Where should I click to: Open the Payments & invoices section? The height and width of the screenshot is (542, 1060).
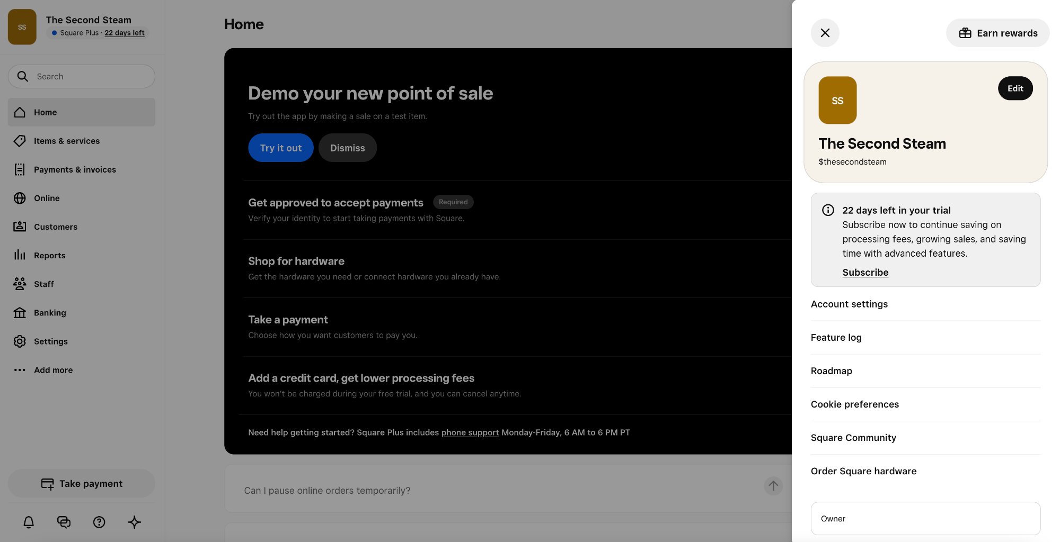(x=75, y=169)
